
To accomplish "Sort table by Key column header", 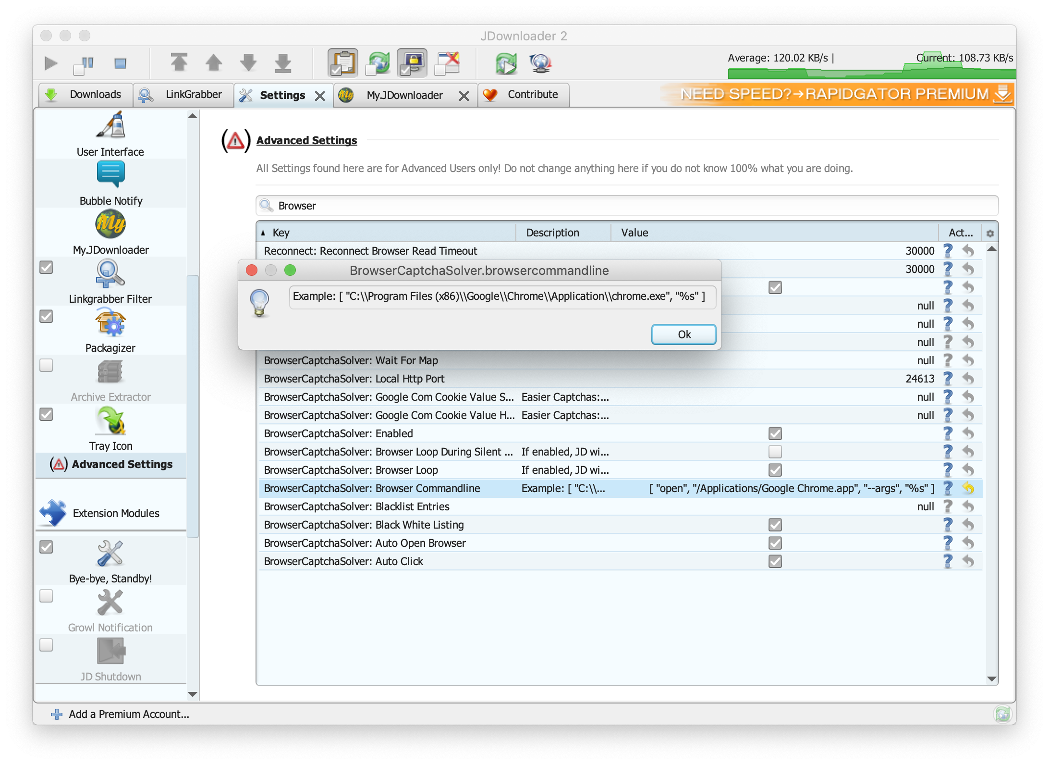I will pyautogui.click(x=387, y=233).
